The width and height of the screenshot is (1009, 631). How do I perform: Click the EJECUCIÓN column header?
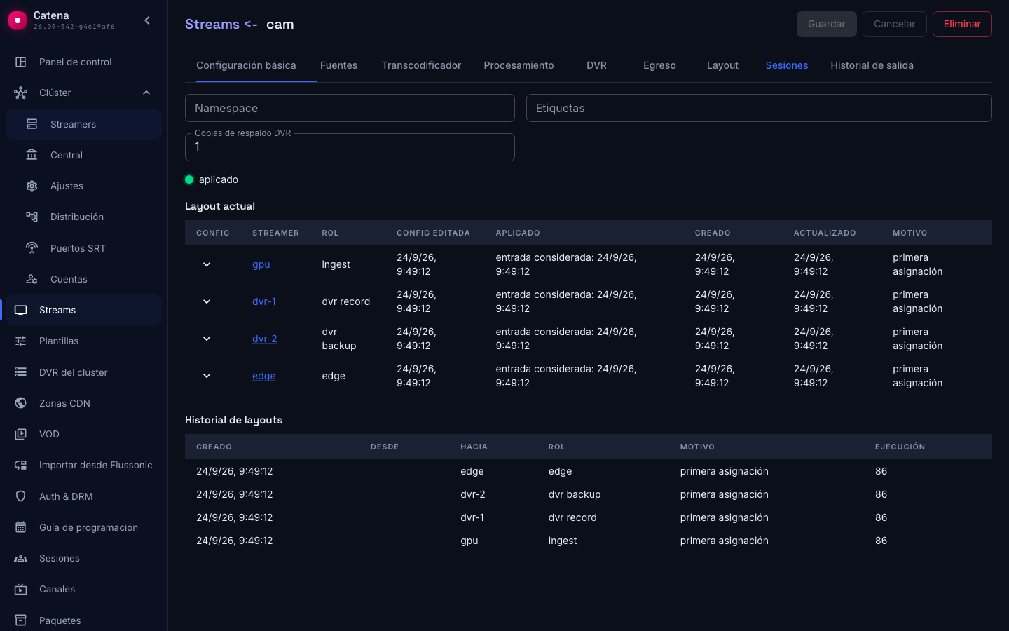click(900, 447)
